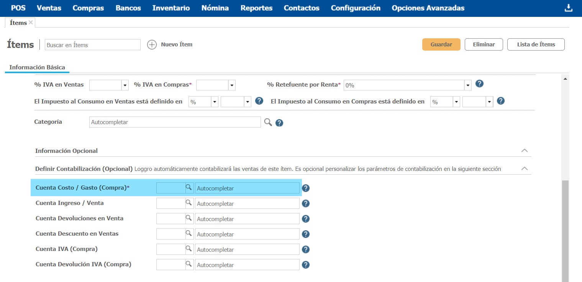Click help icon for Cuenta Devolución IVA (Compra)
This screenshot has width=582, height=282.
click(x=306, y=265)
